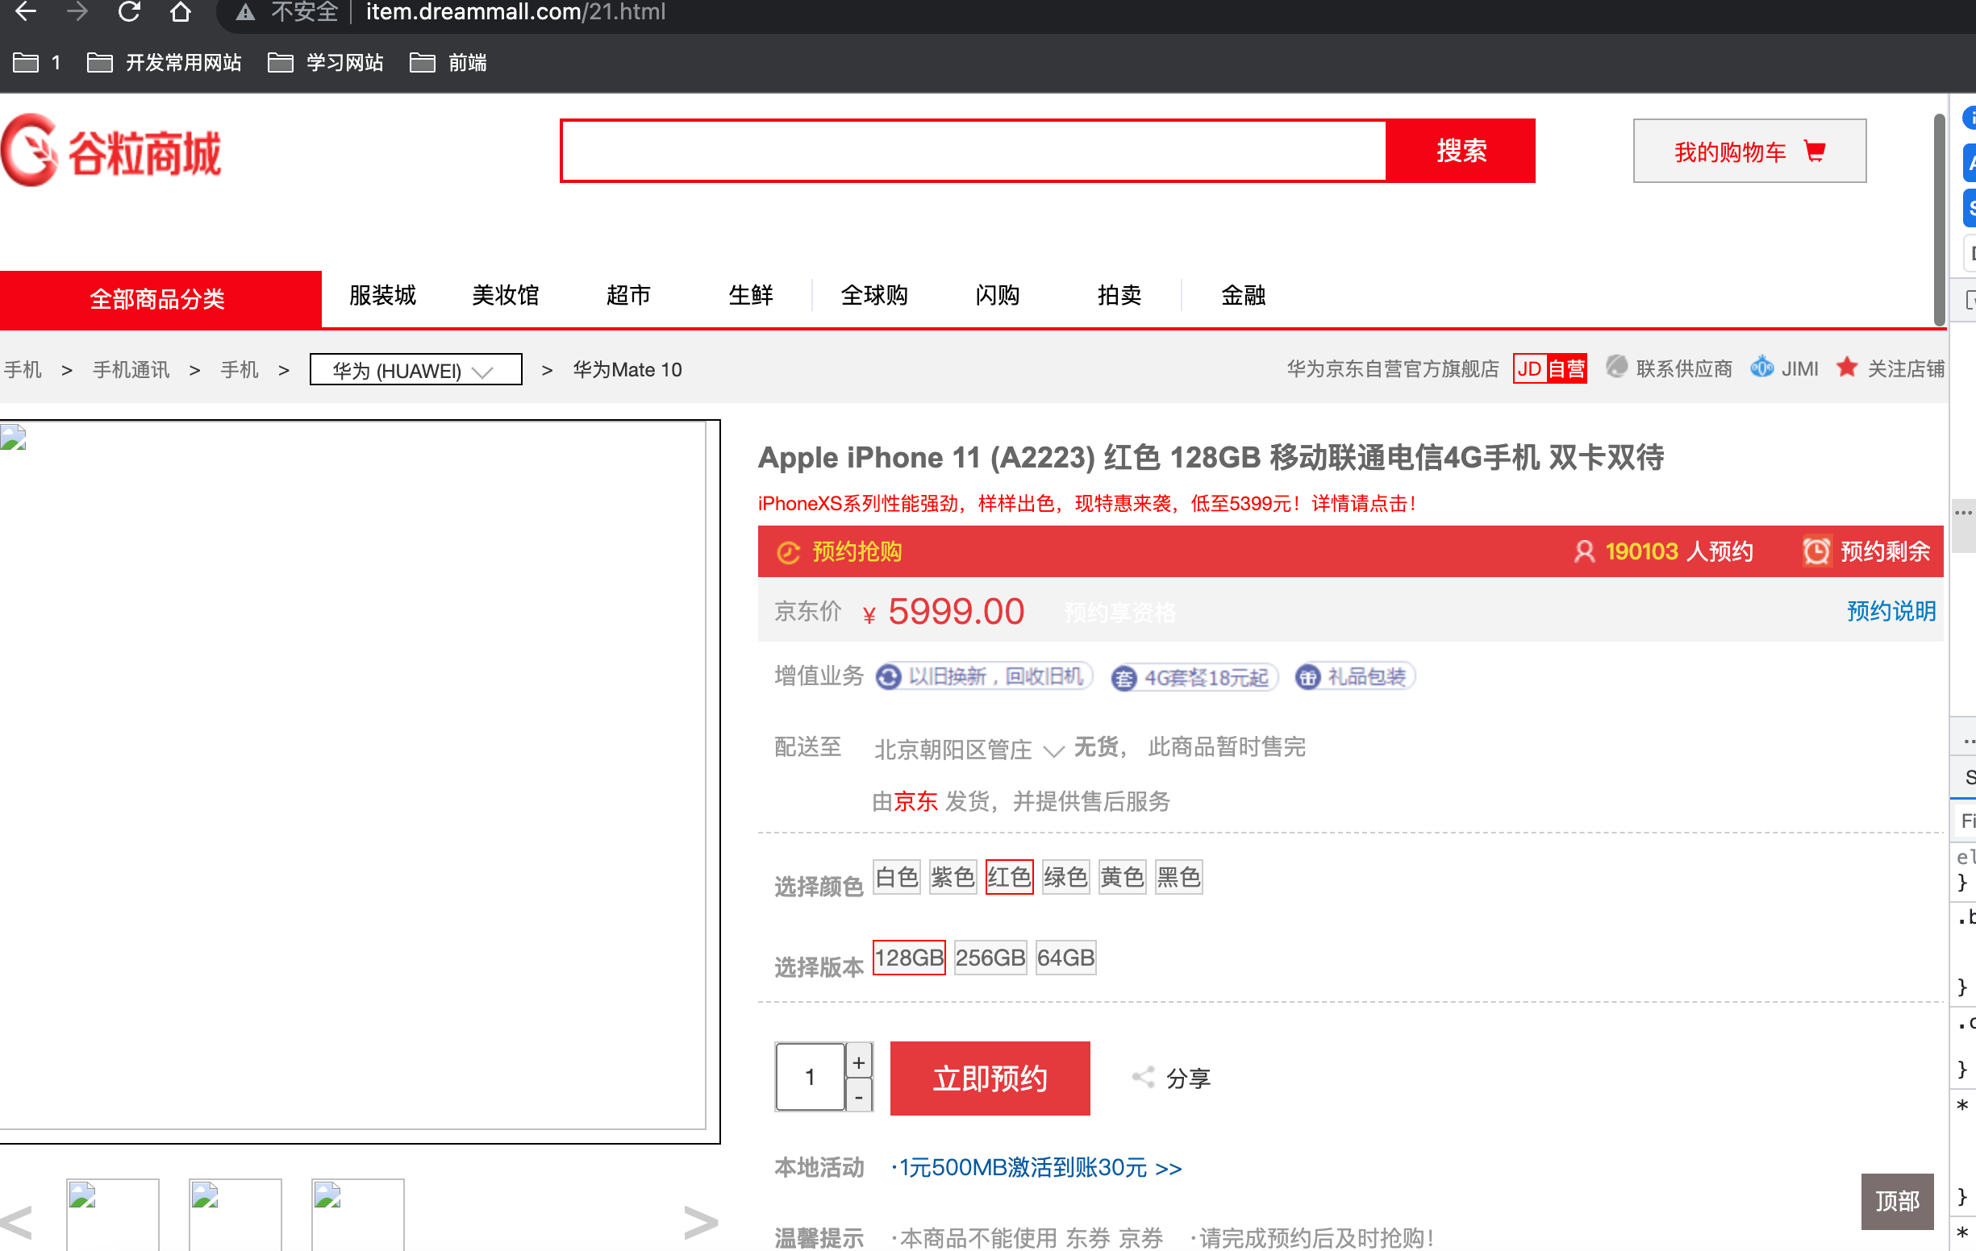Screen dimensions: 1976x1251
Task: Select the 黑色 color option
Action: point(1178,877)
